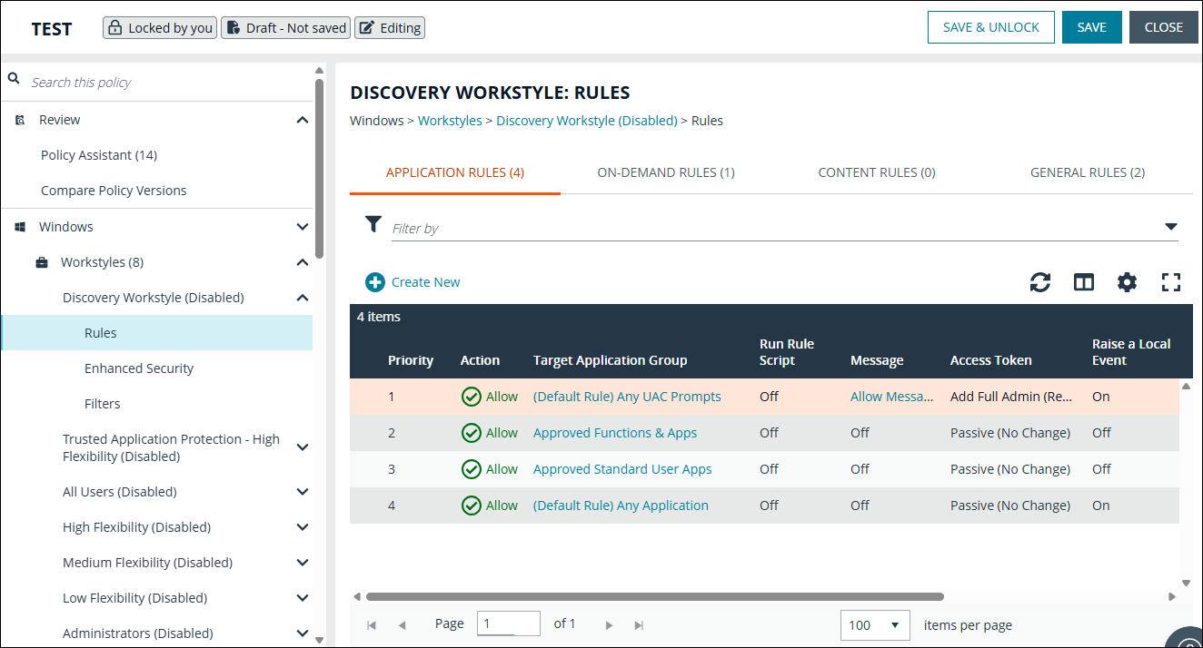The height and width of the screenshot is (648, 1203).
Task: Click the Draft - Not saved indicator
Action: [x=285, y=27]
